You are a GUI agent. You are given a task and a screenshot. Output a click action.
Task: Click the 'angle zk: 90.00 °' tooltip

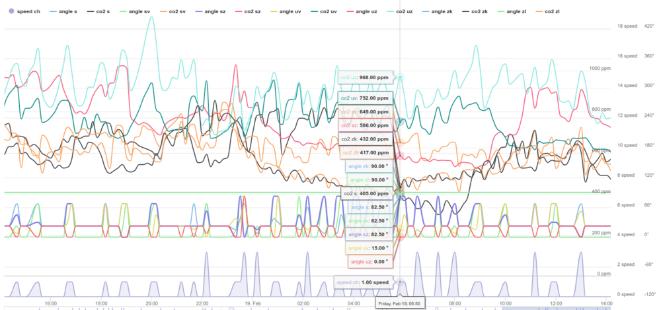click(368, 166)
